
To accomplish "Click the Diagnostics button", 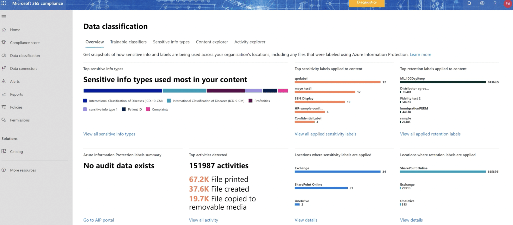I will (x=367, y=3).
